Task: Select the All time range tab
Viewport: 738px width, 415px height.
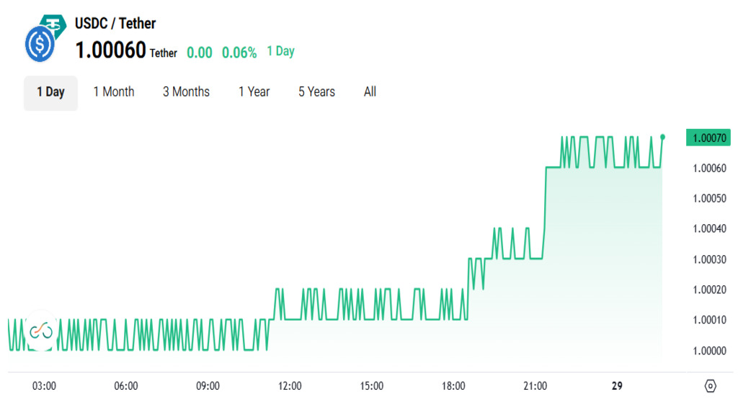Action: [370, 92]
